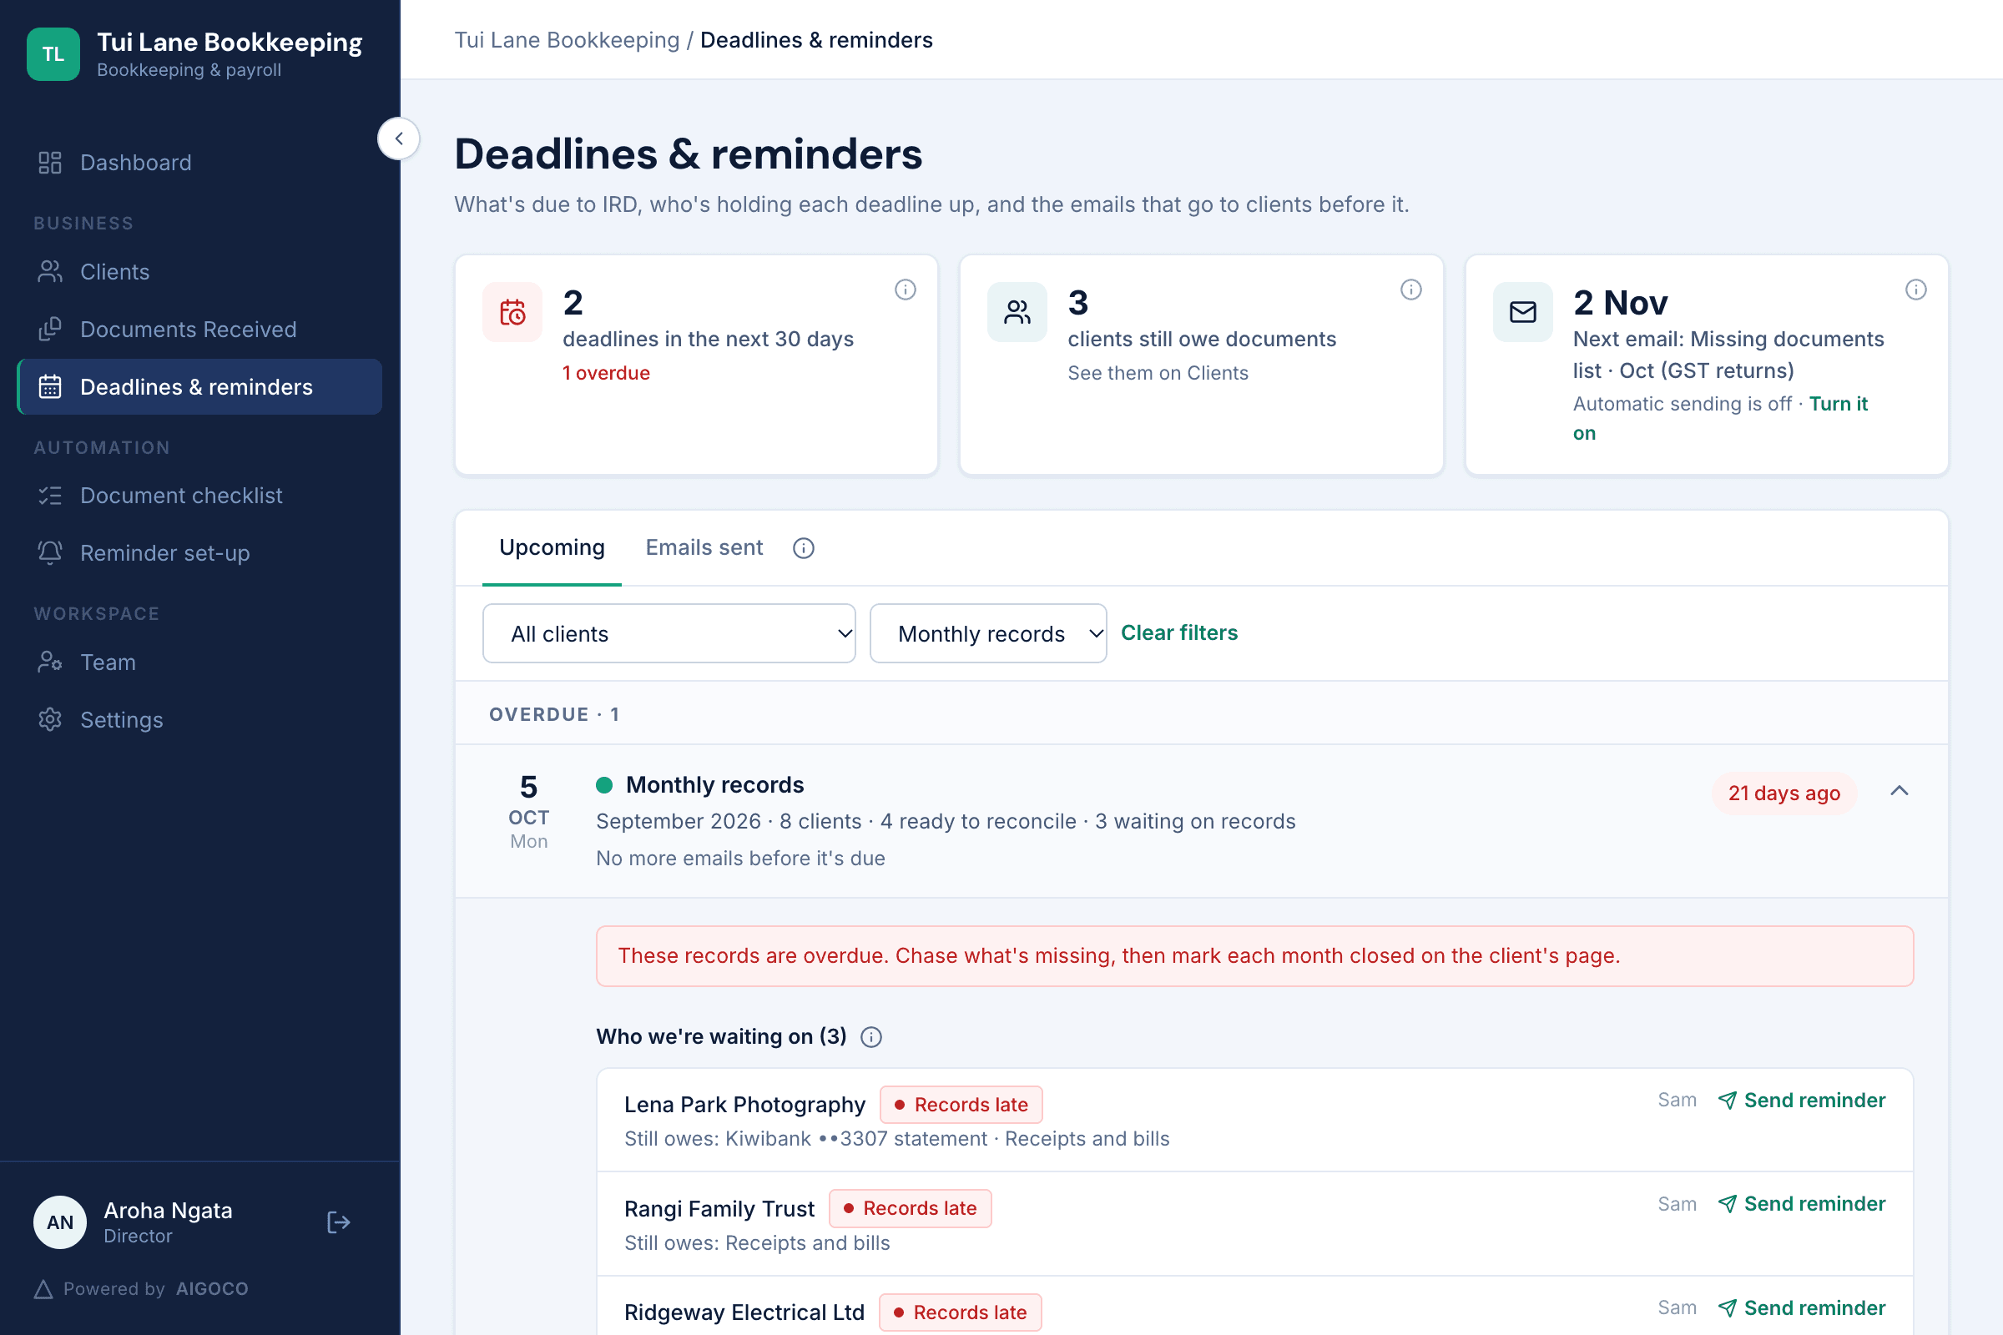Click the Powered by AIGOCO footer text
The image size is (2003, 1335).
(141, 1289)
